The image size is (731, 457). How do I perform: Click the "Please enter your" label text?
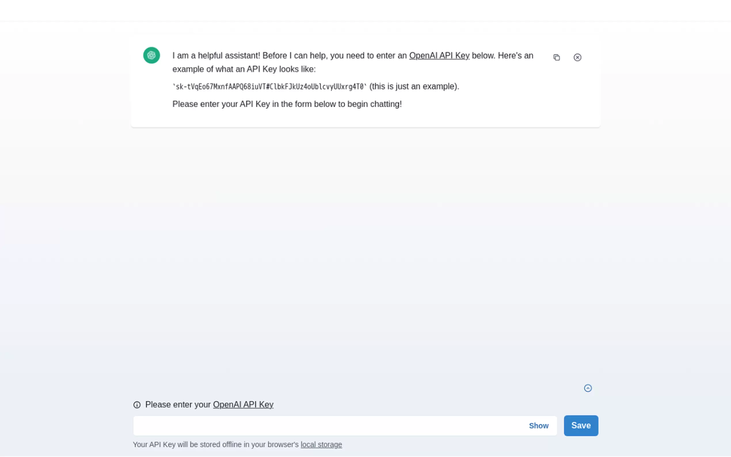[x=178, y=404]
